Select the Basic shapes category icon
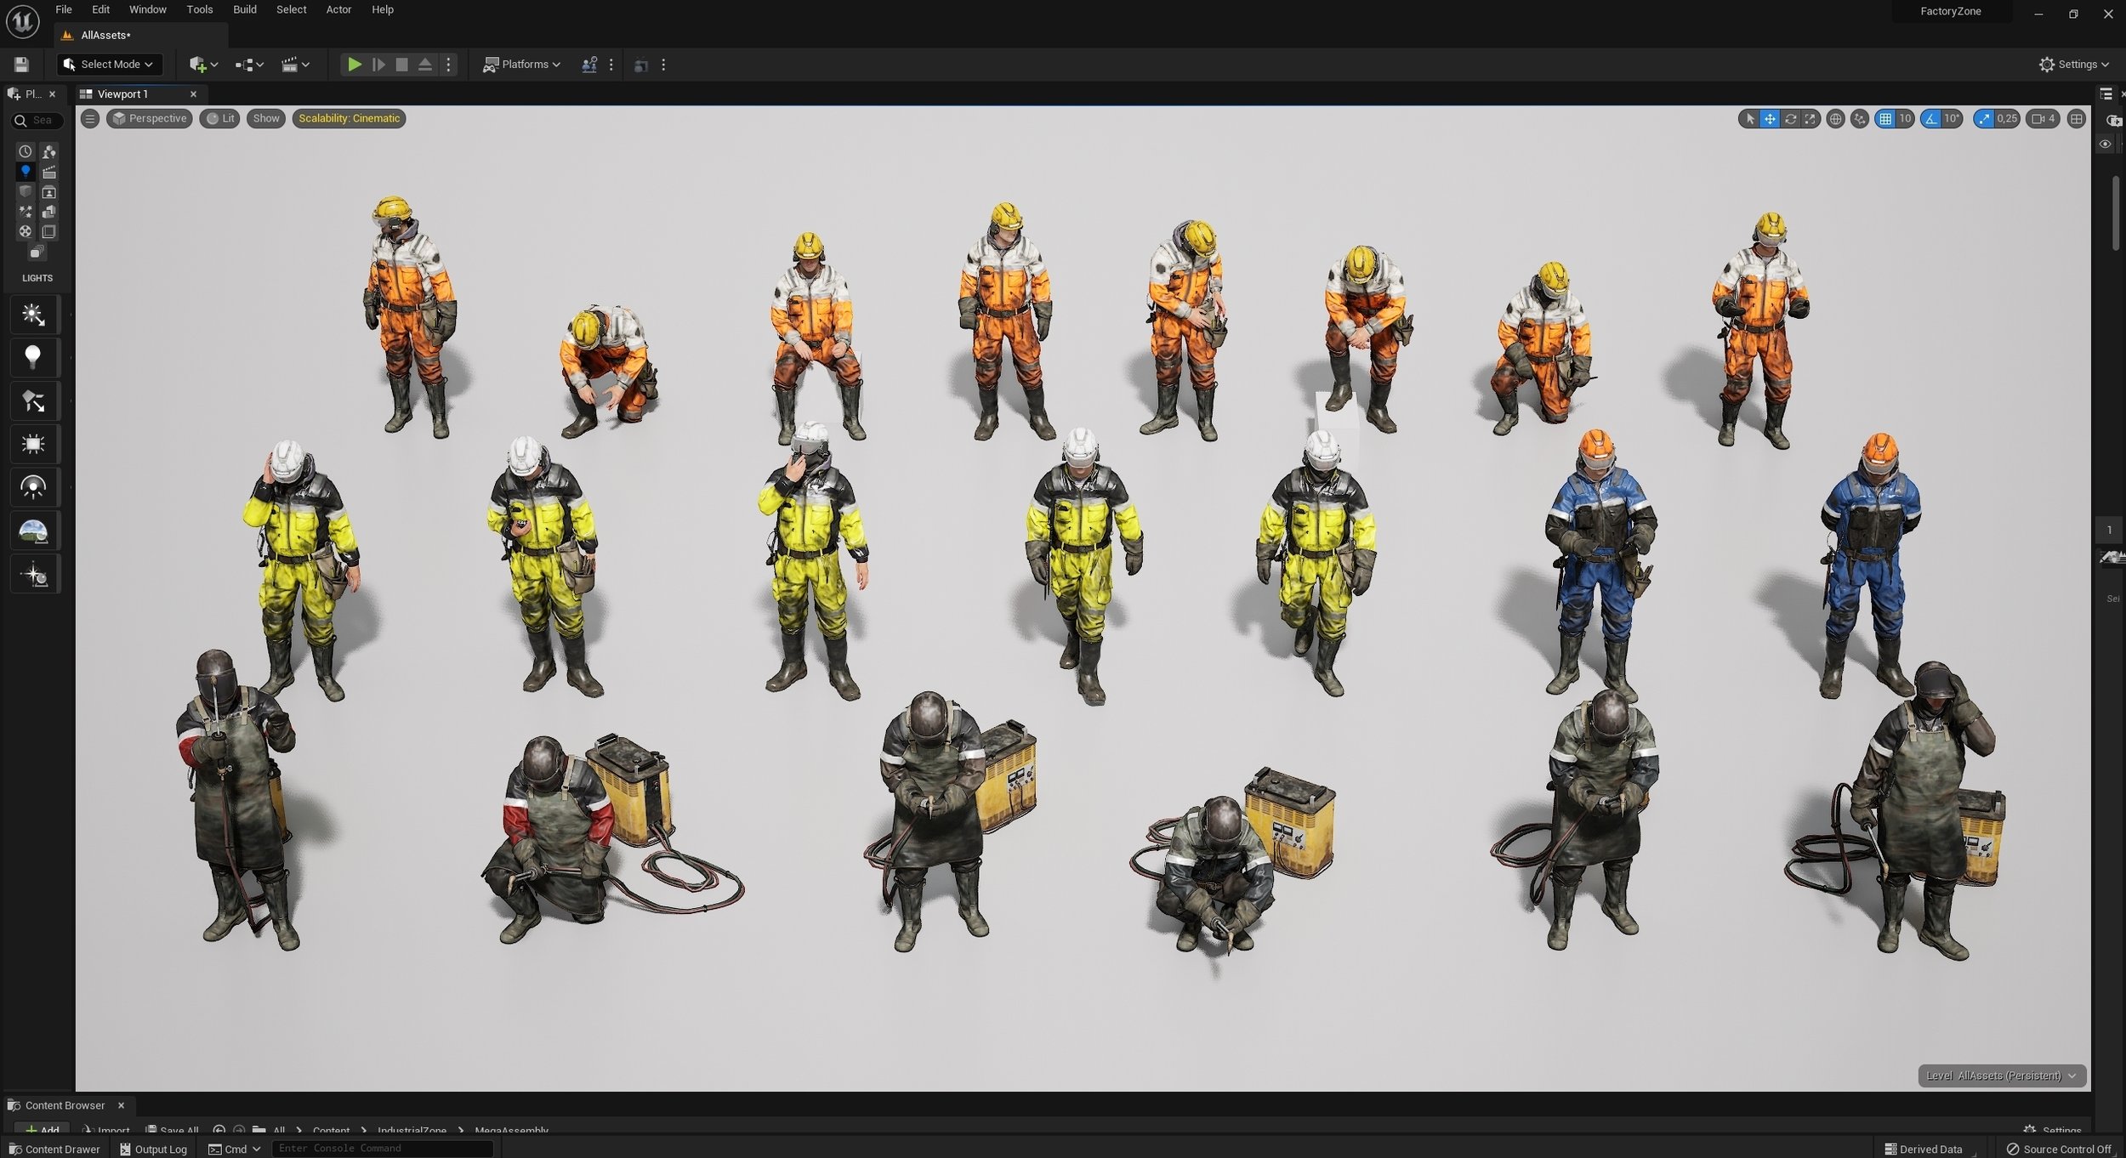 [x=49, y=151]
